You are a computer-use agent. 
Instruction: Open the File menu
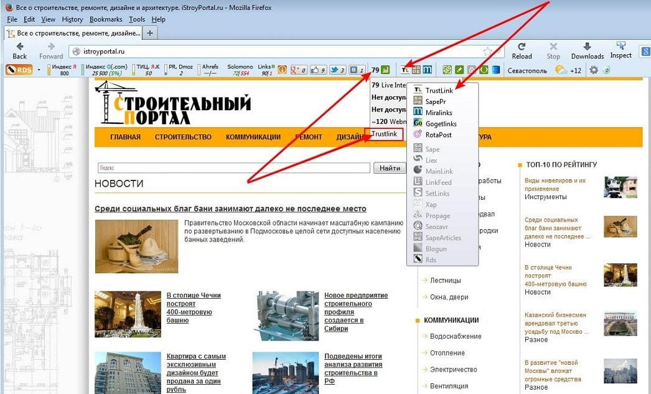tap(12, 19)
